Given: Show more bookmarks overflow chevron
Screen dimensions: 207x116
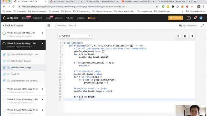Looking at the screenshot, I should click(x=182, y=12).
